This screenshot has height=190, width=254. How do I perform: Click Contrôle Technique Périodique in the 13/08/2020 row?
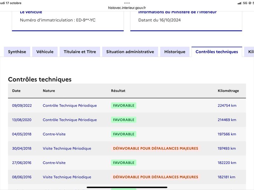[x=70, y=120]
